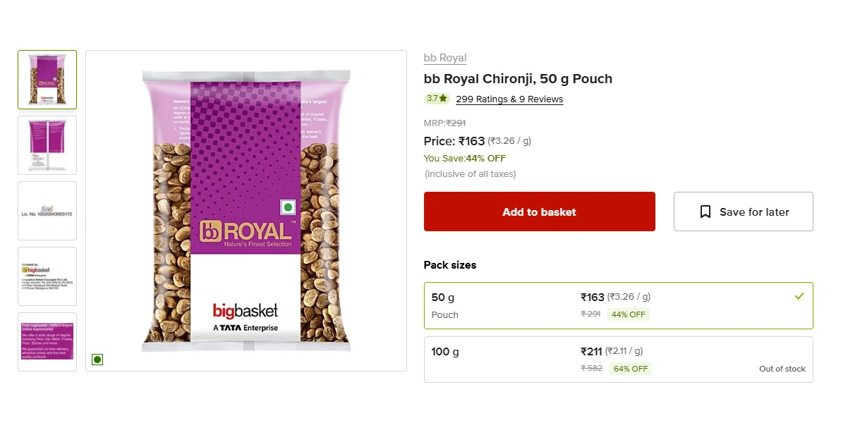848x447 pixels.
Task: Choose the 50 g Pouch pack size
Action: (618, 306)
